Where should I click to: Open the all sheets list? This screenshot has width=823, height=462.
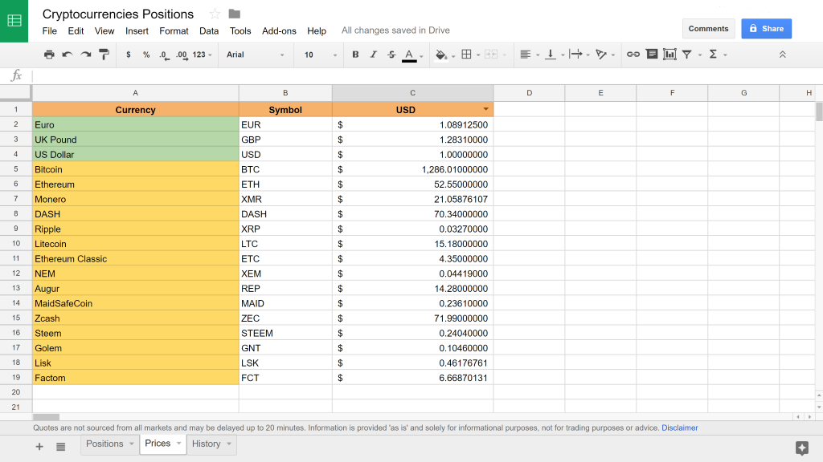[61, 446]
